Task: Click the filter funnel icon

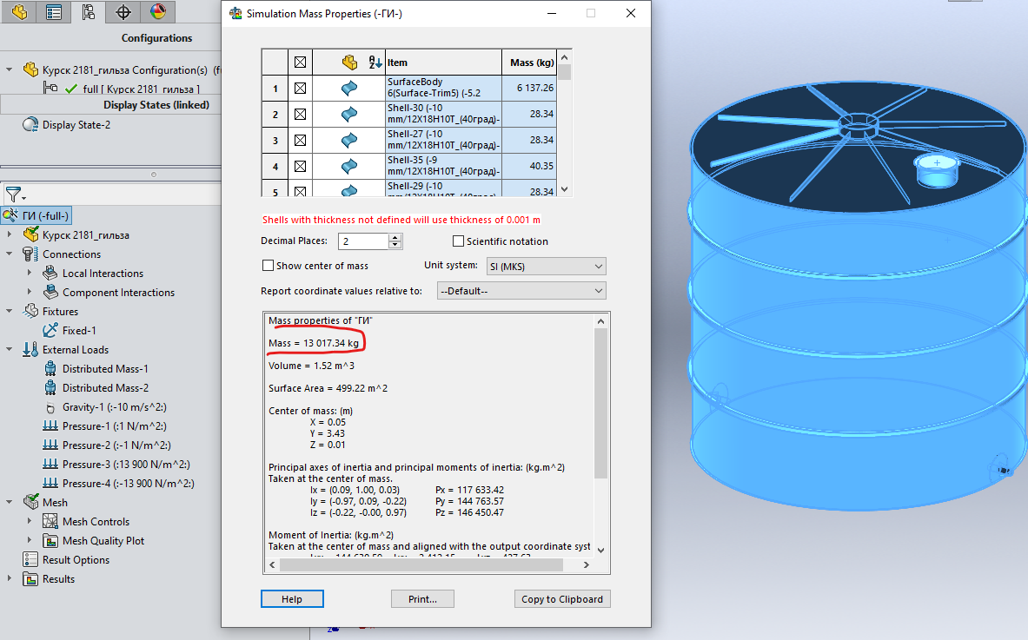Action: (x=13, y=195)
